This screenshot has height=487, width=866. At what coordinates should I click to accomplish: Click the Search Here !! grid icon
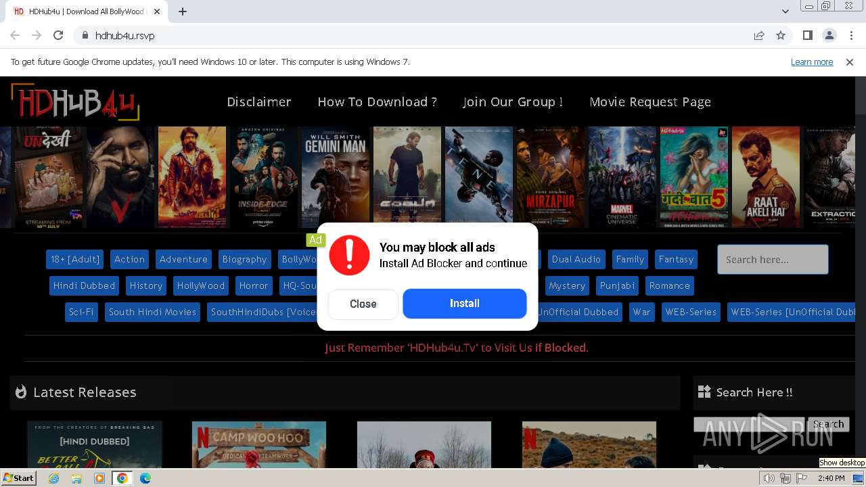(704, 392)
